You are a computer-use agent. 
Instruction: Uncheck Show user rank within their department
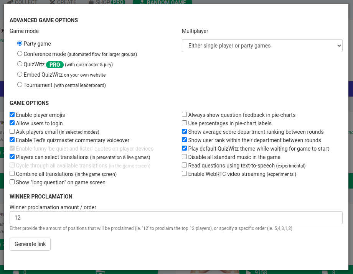point(184,139)
